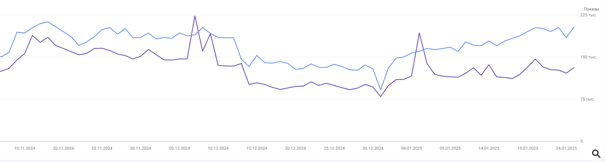605x162 pixels.
Task: Click the 10.12.2024 axis label
Action: click(218, 148)
